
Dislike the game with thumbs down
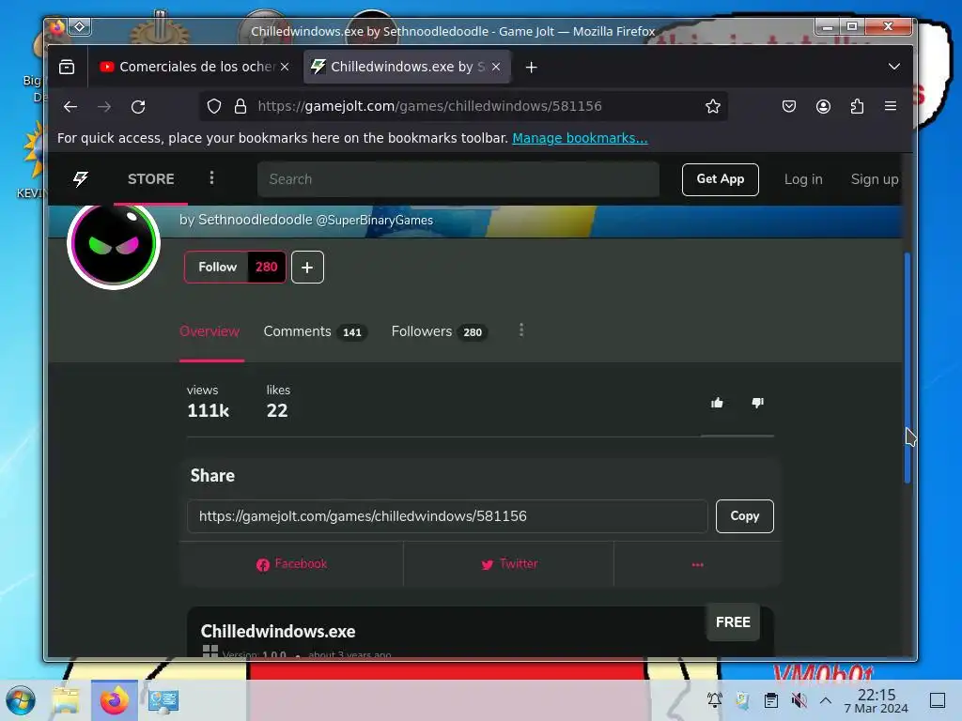[x=758, y=403]
